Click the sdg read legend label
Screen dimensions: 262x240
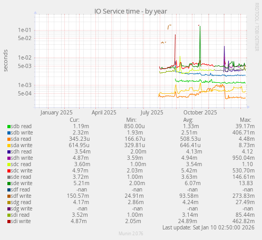(x=21, y=203)
